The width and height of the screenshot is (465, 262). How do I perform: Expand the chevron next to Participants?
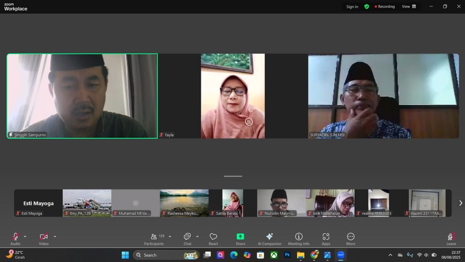point(170,236)
